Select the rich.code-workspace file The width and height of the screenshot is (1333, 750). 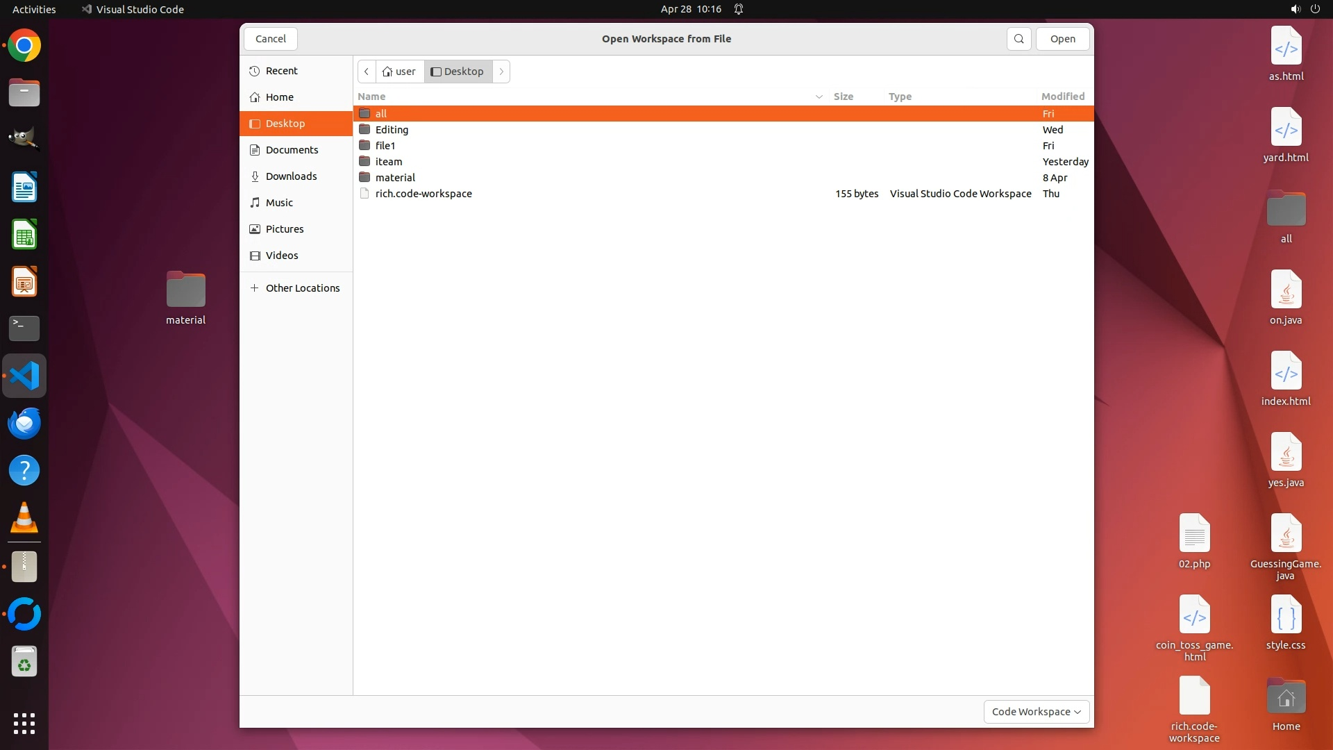pos(424,194)
